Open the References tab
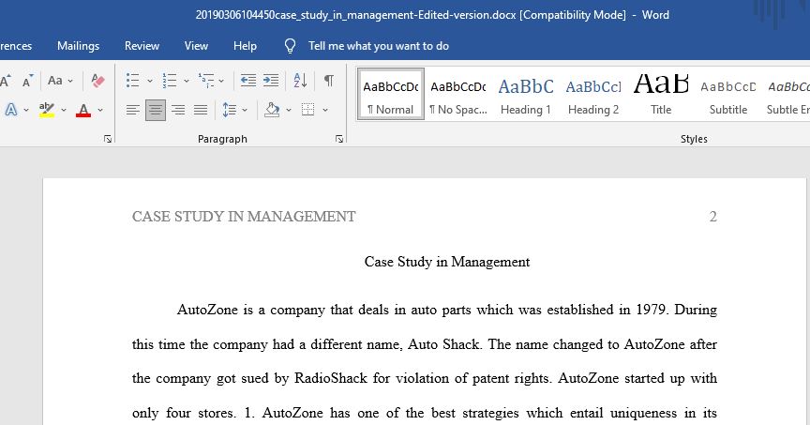810x425 pixels. 16,45
